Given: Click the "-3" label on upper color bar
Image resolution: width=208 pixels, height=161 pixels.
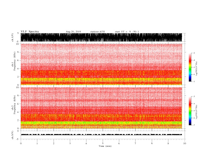Looking at the screenshot, I should 194,53.
